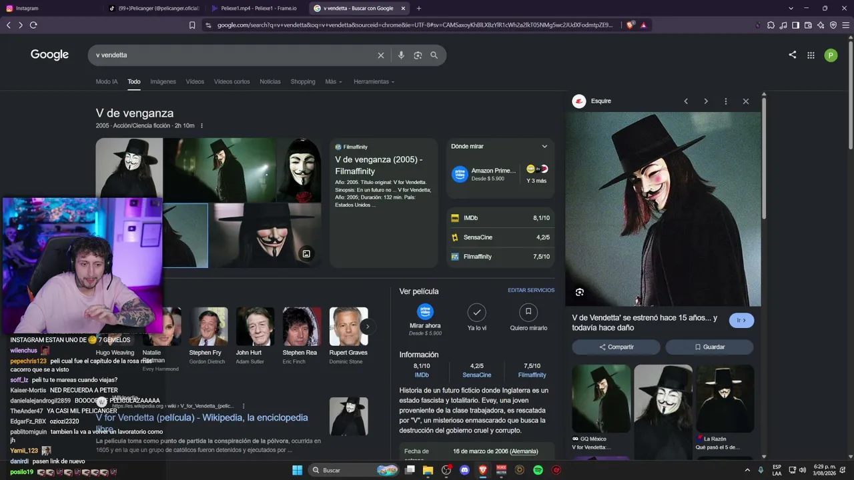Reload the current page
Screen dimensions: 854x480
point(33,25)
